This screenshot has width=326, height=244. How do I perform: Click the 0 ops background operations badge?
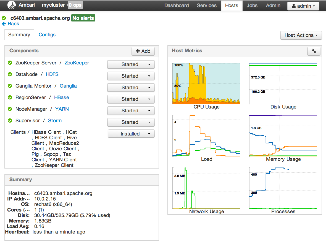tap(75, 5)
